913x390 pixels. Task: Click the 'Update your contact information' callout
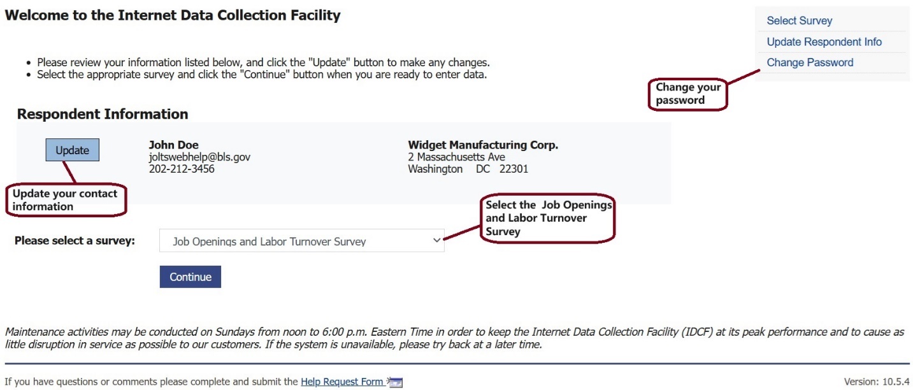pos(66,200)
